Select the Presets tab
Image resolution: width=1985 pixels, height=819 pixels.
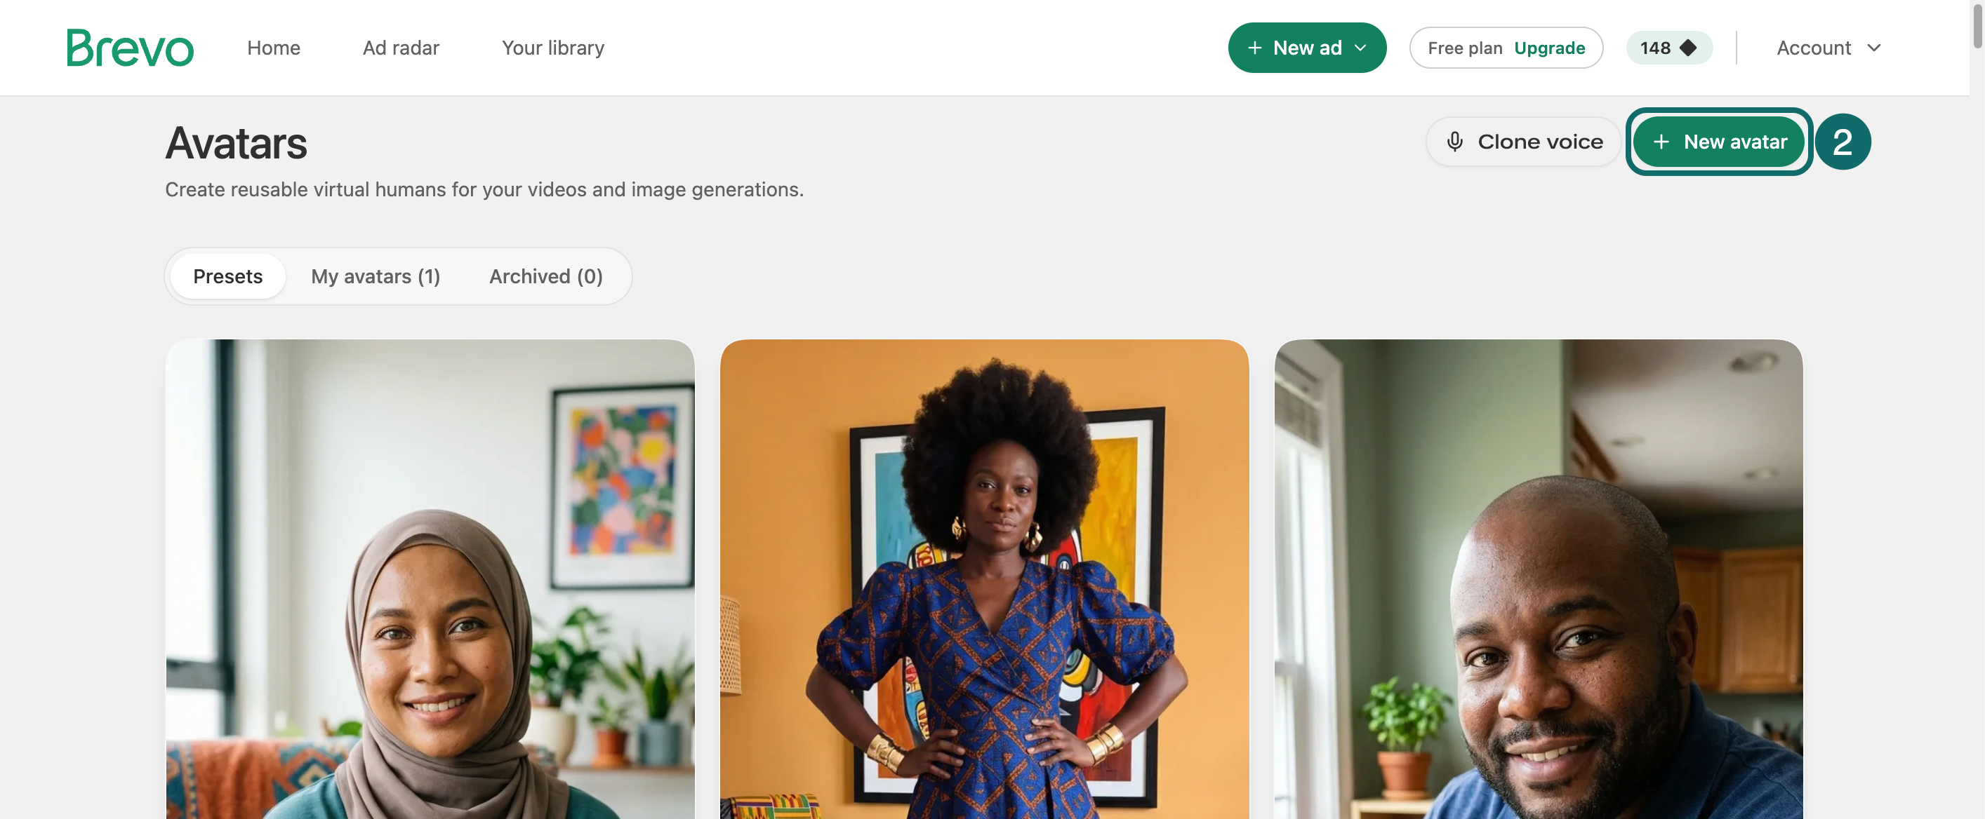point(227,276)
